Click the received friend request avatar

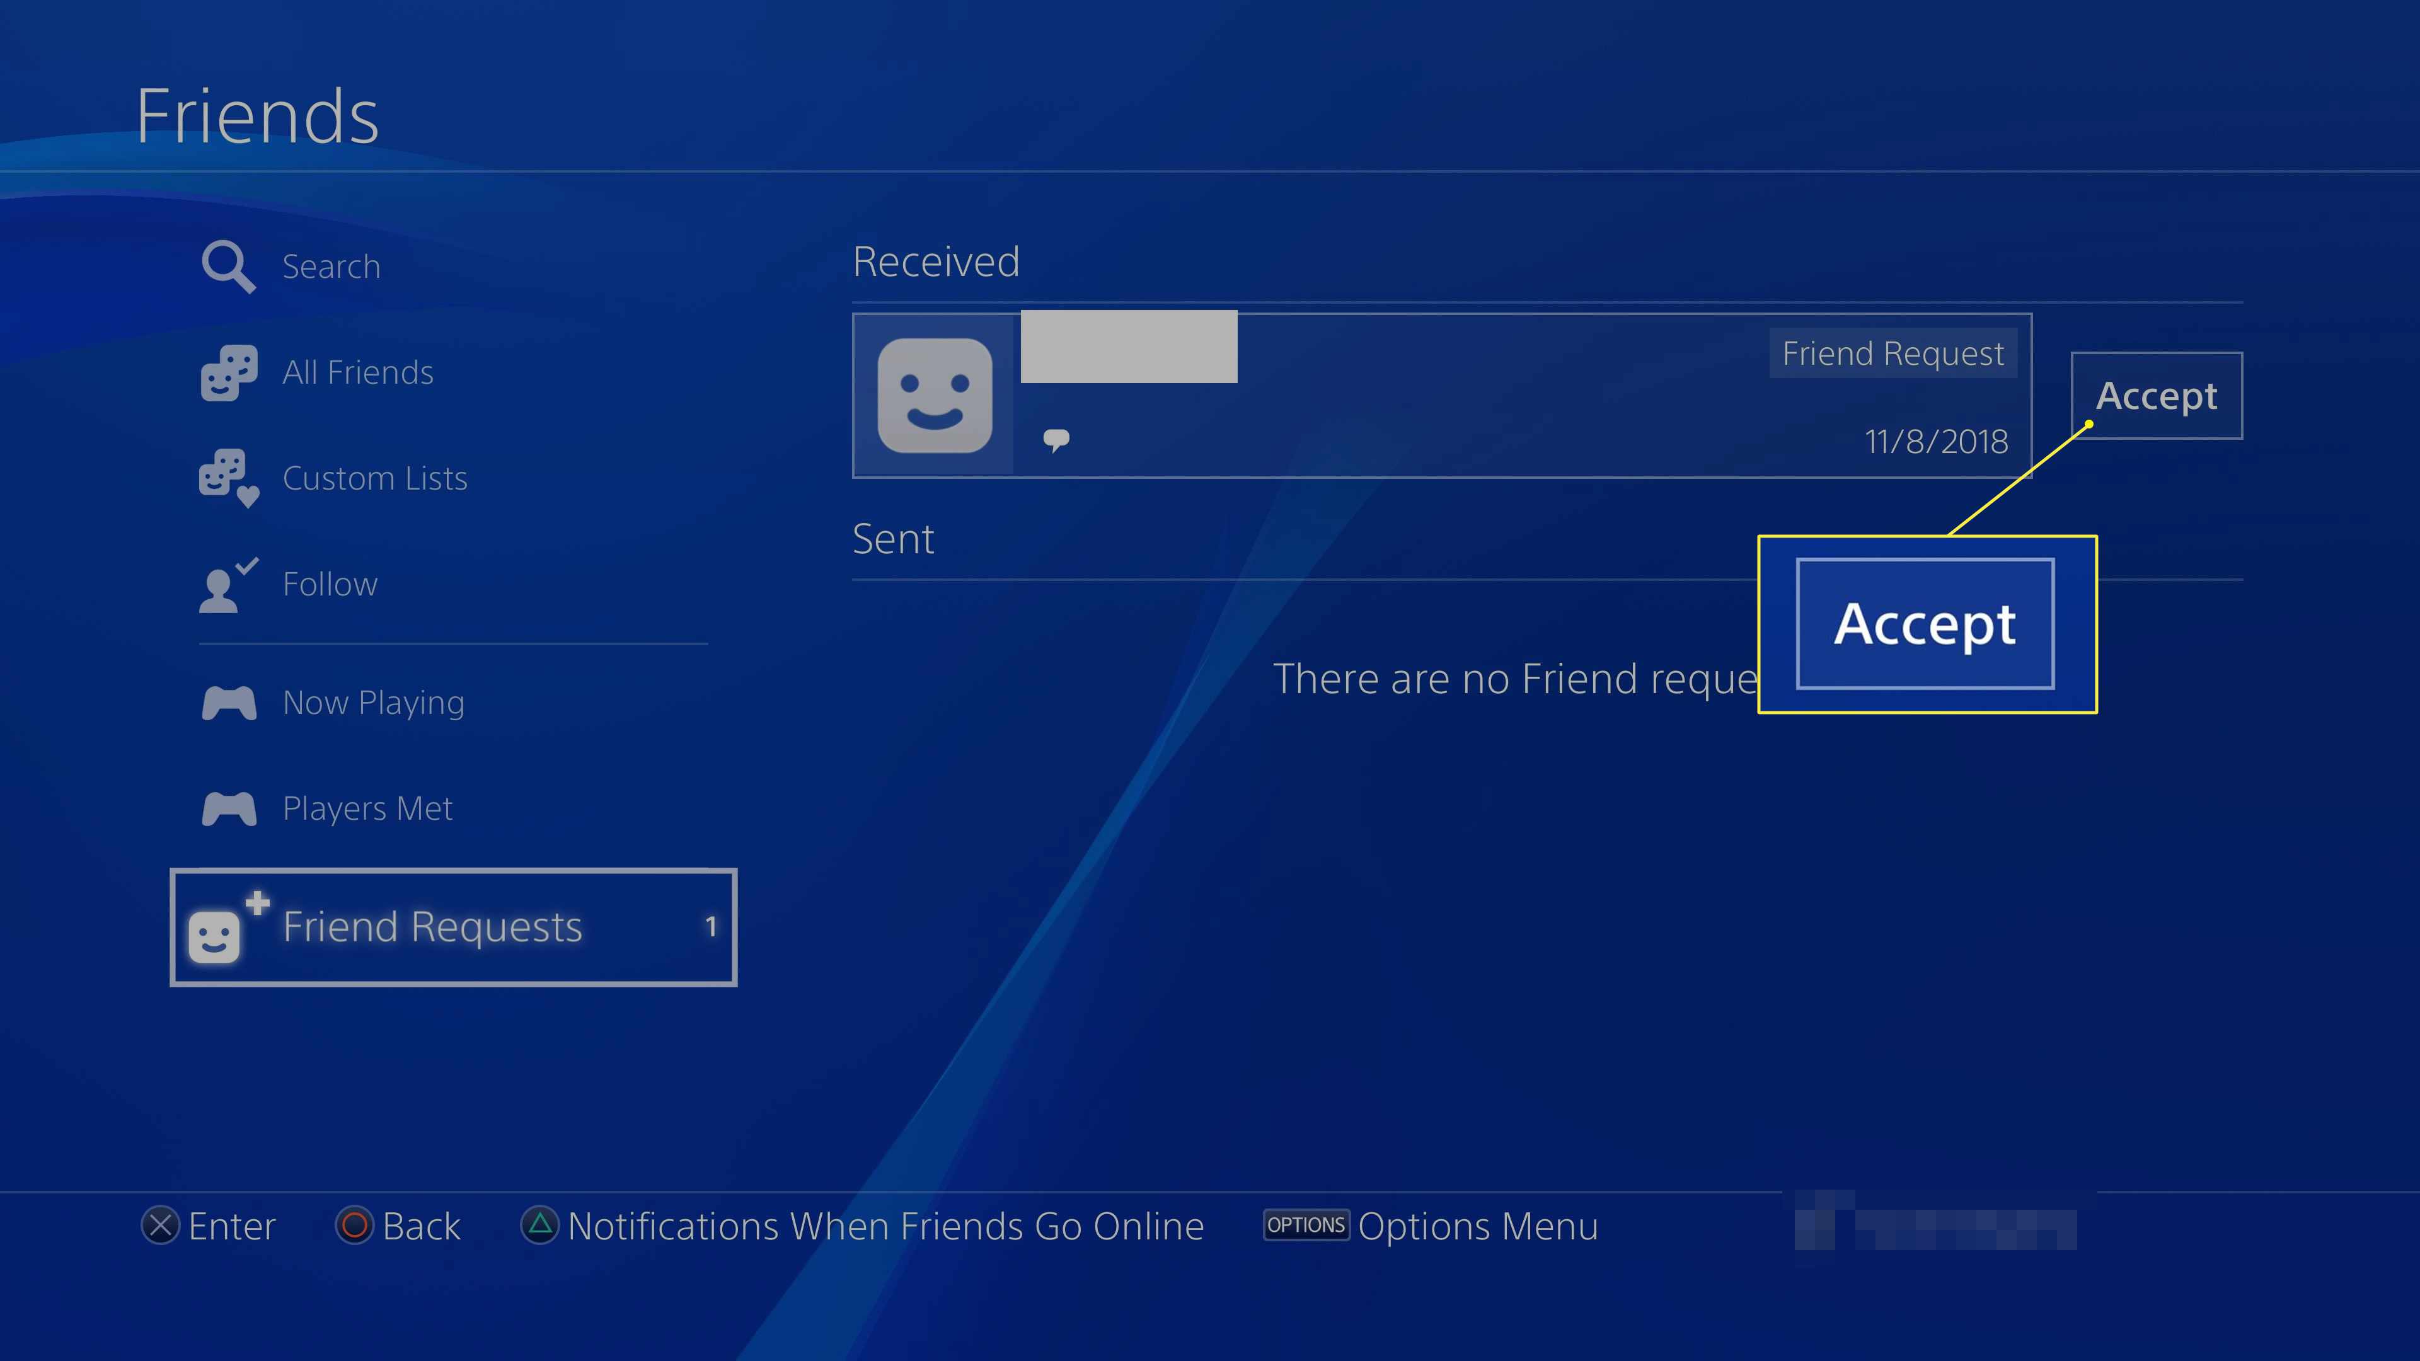pyautogui.click(x=933, y=394)
